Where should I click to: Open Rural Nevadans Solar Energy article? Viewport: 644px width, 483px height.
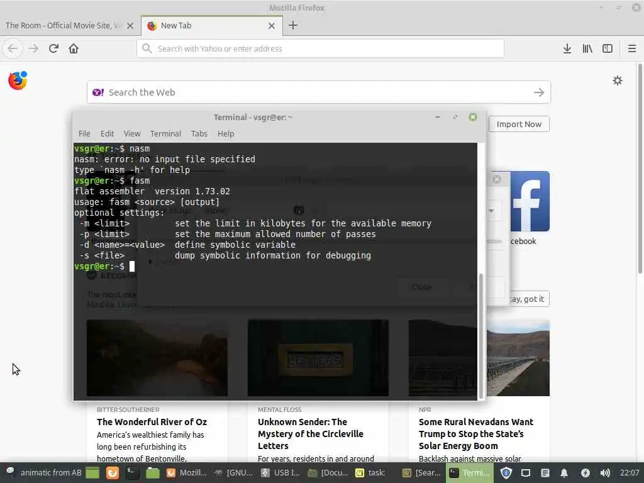tap(476, 434)
